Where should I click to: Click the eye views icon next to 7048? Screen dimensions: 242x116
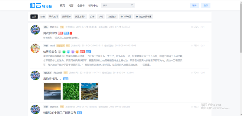point(192,73)
